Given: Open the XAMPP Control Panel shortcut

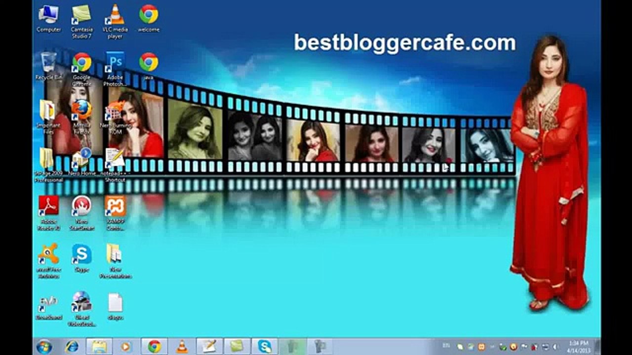Looking at the screenshot, I should tap(115, 213).
